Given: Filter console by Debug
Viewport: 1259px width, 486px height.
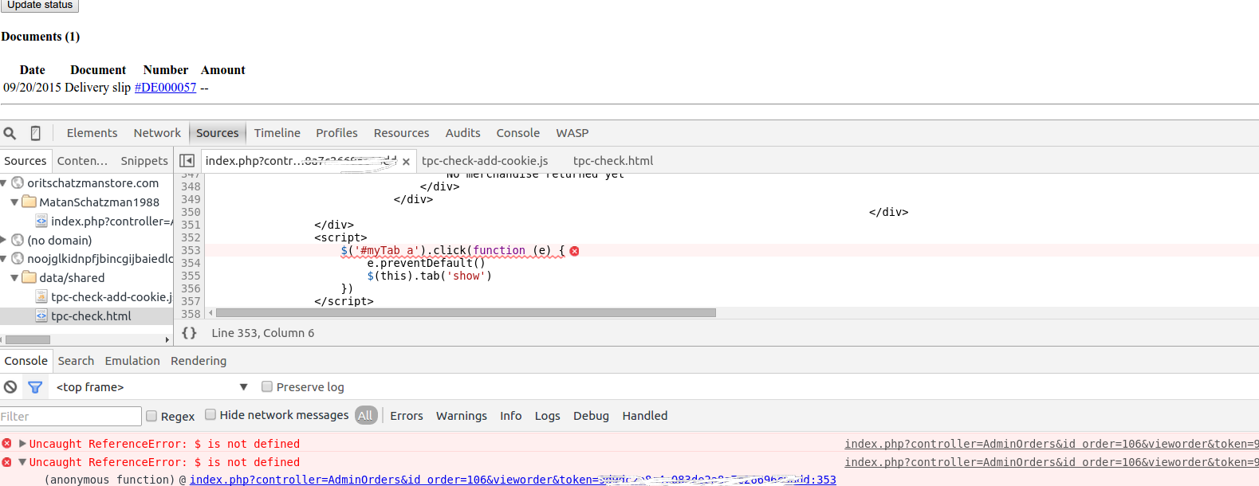Looking at the screenshot, I should [591, 416].
